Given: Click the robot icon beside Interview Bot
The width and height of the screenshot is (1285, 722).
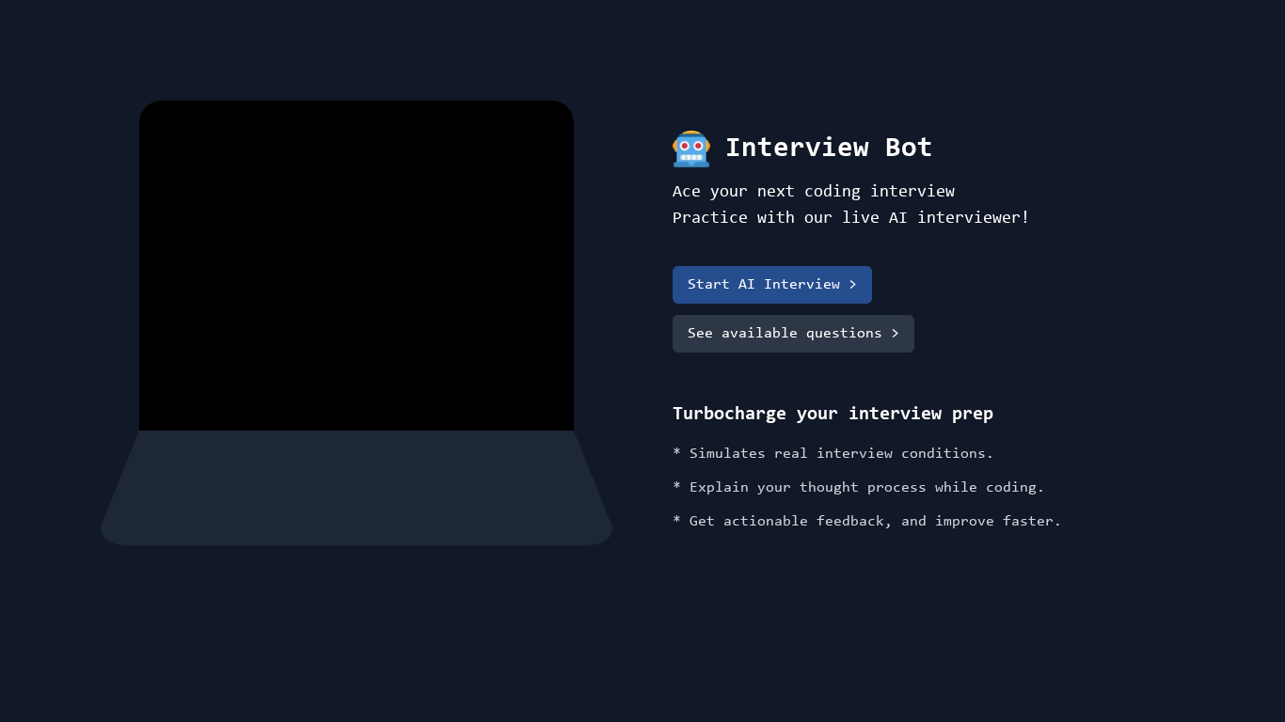Looking at the screenshot, I should tap(691, 149).
